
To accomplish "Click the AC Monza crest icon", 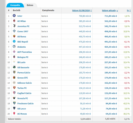I will [14, 113].
